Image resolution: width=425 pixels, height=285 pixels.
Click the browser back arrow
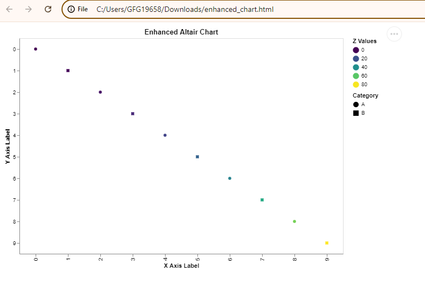9,9
